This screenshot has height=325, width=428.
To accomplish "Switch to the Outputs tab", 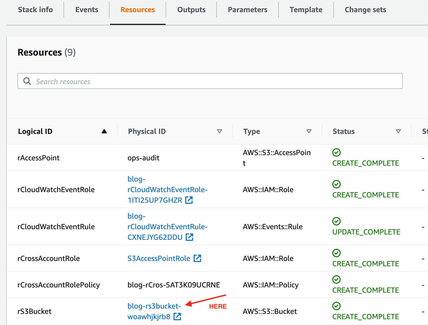I will coord(191,10).
